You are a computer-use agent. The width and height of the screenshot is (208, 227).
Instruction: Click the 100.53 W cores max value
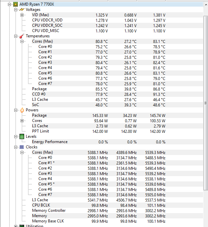pyautogui.click(x=157, y=121)
